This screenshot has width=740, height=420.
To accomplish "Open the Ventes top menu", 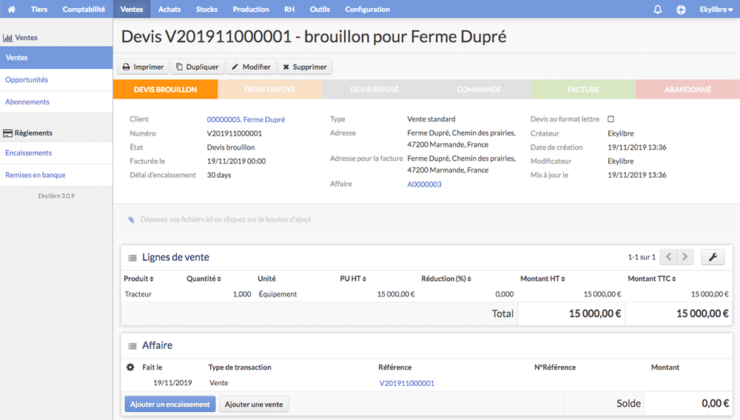I will coord(132,9).
